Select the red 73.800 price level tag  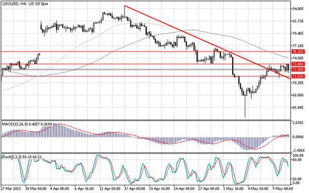[298, 64]
